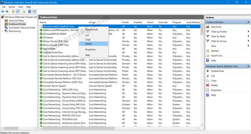
Task: Click the New Rule... action link
Action: tap(217, 27)
